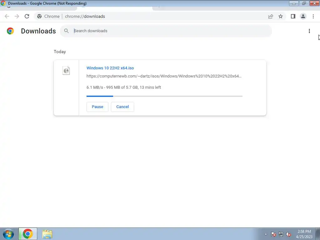The width and height of the screenshot is (320, 240).
Task: Open the side panel icon
Action: tap(293, 16)
